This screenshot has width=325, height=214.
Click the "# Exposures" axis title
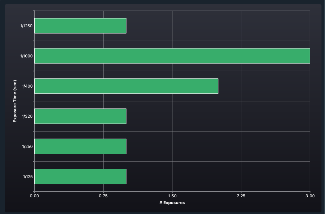coord(172,203)
